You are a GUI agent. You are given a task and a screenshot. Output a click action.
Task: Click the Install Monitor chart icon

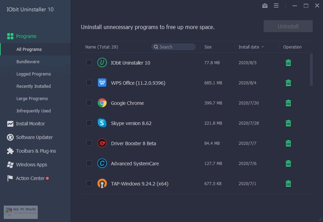[10, 124]
